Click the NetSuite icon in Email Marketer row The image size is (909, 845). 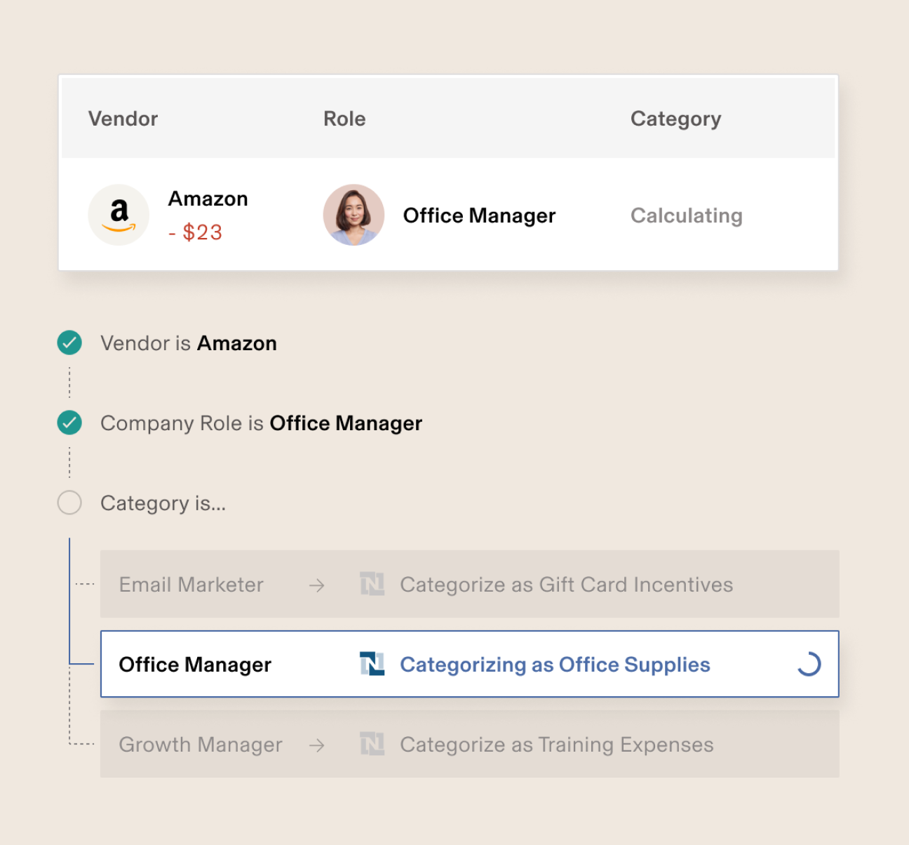click(372, 584)
